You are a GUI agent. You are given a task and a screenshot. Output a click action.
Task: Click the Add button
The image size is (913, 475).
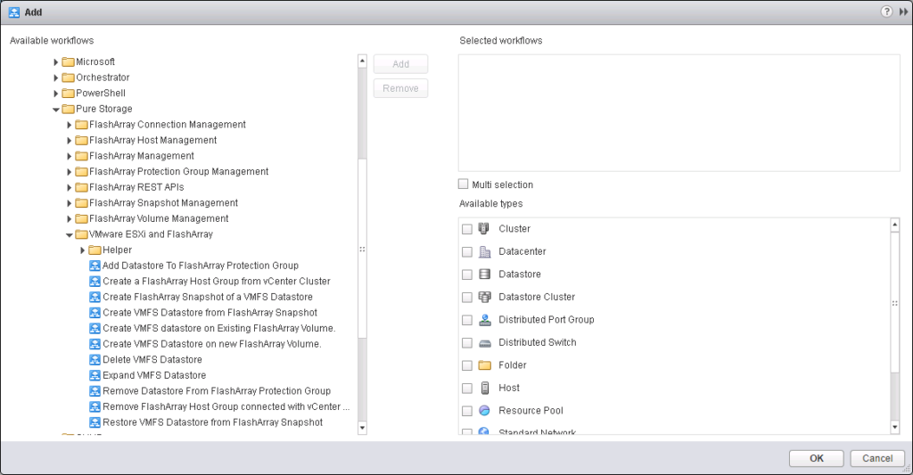400,64
